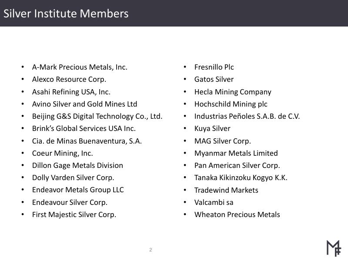Click Dolly Varden Silver Corp.
The image size is (348, 261).
[x=73, y=177]
